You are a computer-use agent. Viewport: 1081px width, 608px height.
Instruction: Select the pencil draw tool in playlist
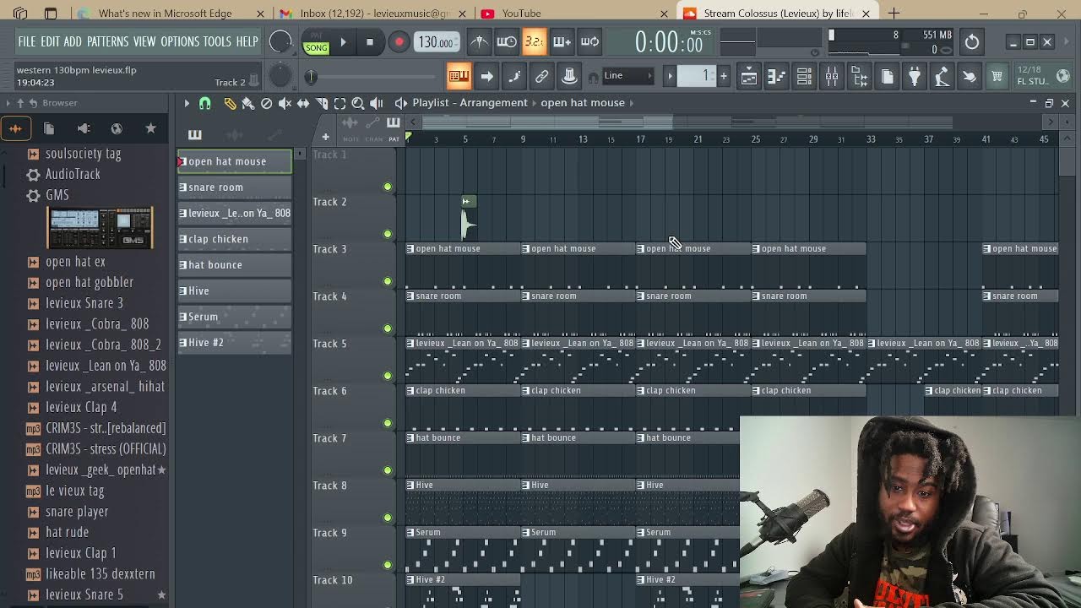click(230, 103)
